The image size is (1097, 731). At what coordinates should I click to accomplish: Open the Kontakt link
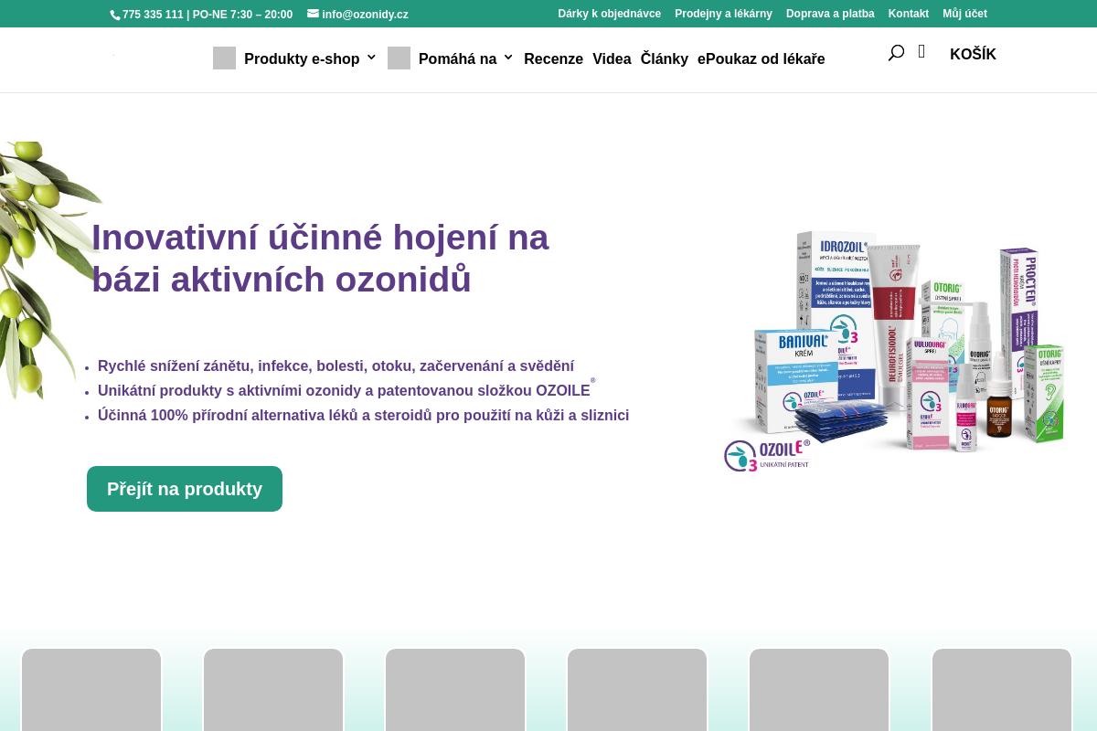(x=909, y=14)
